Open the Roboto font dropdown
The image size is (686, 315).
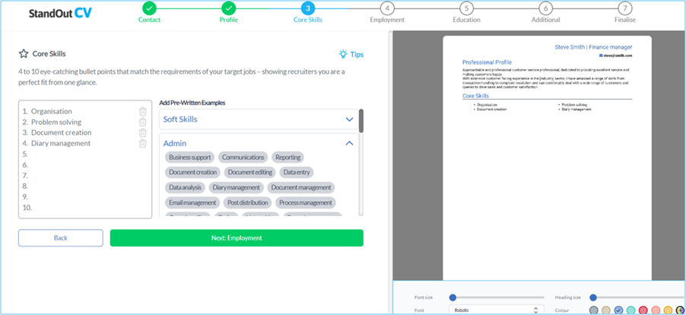[x=497, y=310]
